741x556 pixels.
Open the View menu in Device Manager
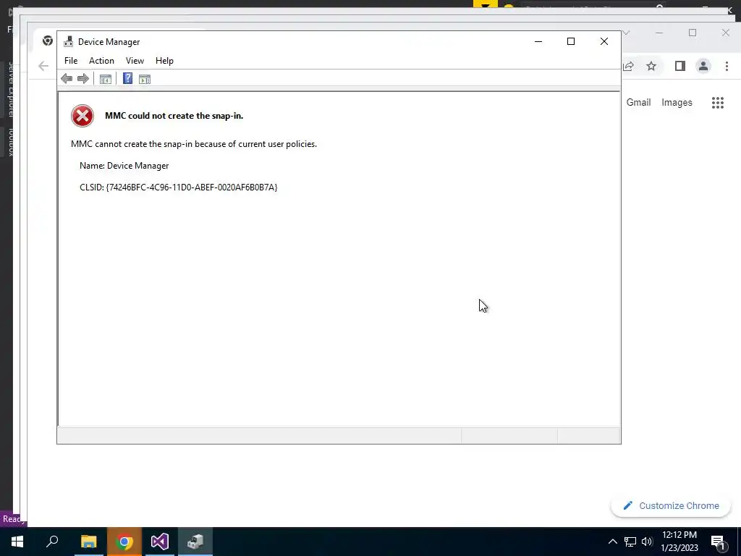coord(135,61)
